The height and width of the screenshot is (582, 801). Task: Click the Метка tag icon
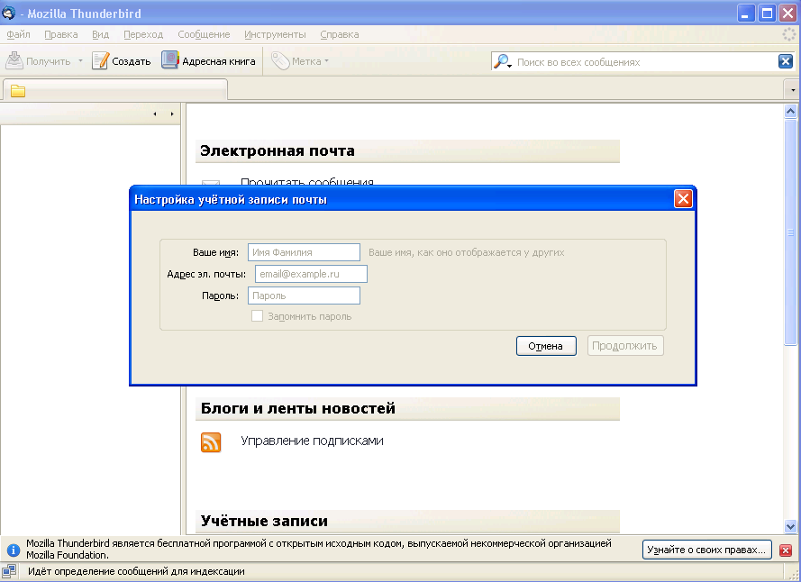click(x=280, y=60)
